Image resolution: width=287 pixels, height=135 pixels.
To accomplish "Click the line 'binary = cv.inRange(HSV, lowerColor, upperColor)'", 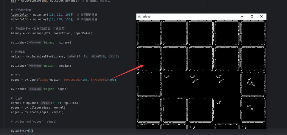I will [x=52, y=33].
